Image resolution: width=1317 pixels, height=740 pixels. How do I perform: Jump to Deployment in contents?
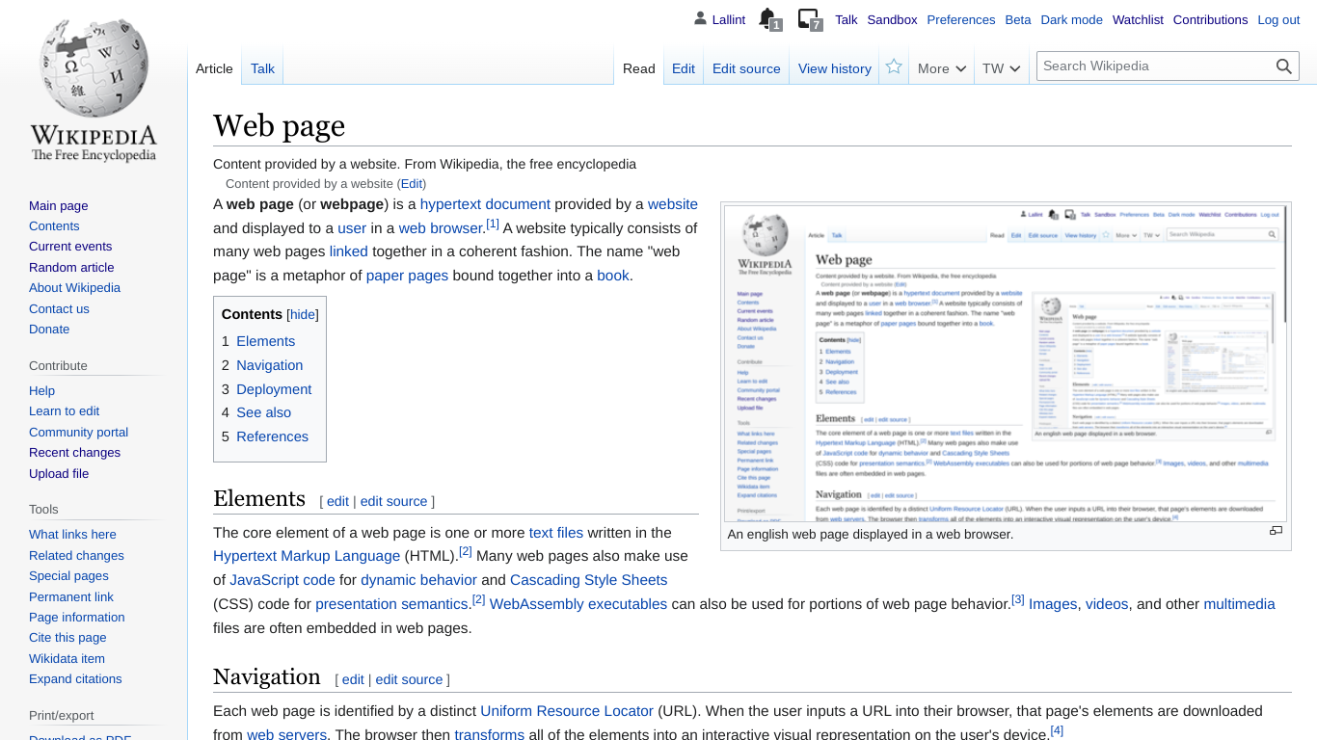[x=274, y=389]
